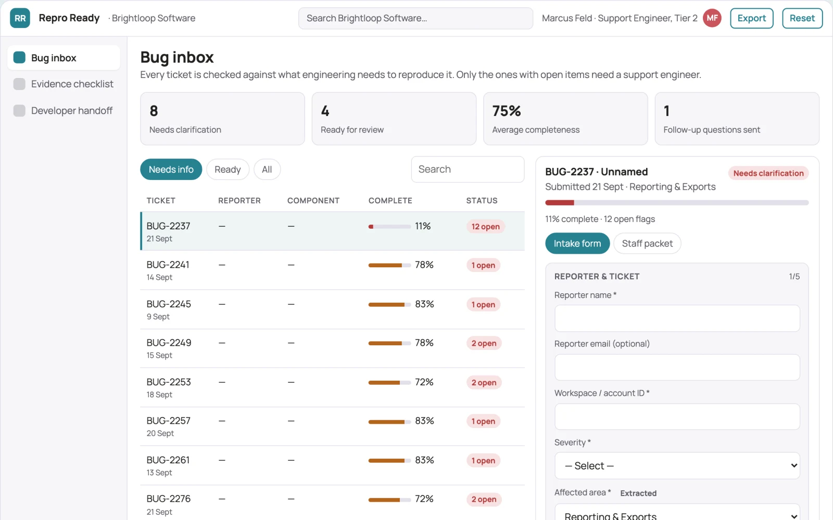
Task: Click the 12 open status badge
Action: 485,227
